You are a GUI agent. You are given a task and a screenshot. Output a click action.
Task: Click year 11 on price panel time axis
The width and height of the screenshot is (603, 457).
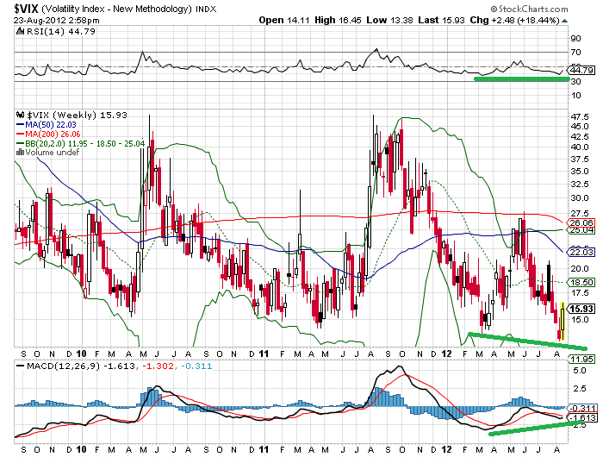click(264, 354)
